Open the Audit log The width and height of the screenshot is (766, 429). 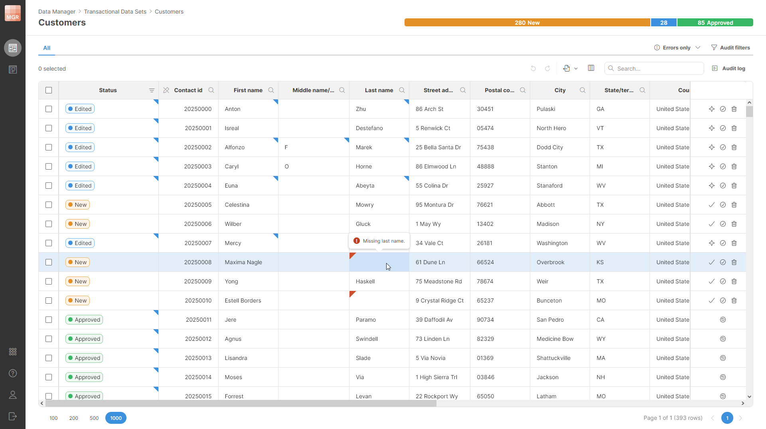[729, 68]
